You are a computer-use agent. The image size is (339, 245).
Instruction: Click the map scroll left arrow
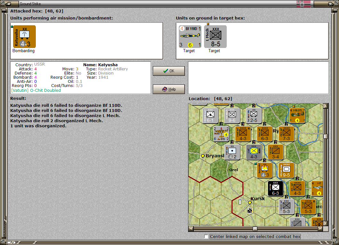191,229
